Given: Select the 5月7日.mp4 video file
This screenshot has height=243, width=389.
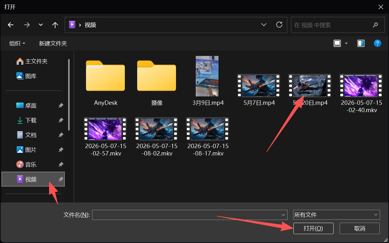Looking at the screenshot, I should 259,91.
